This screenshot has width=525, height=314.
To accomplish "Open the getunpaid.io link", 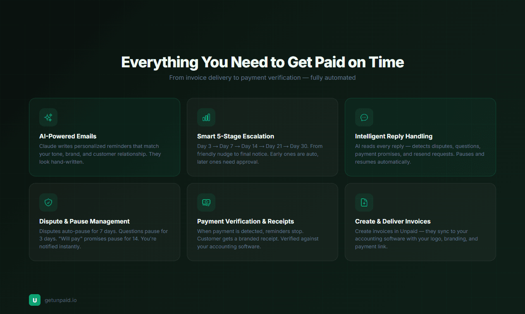I will (x=61, y=300).
